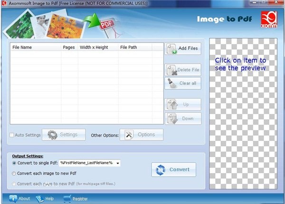Click the Axomm logo in header

click(269, 19)
